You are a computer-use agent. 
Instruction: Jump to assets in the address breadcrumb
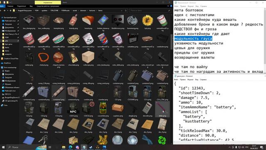point(75,10)
